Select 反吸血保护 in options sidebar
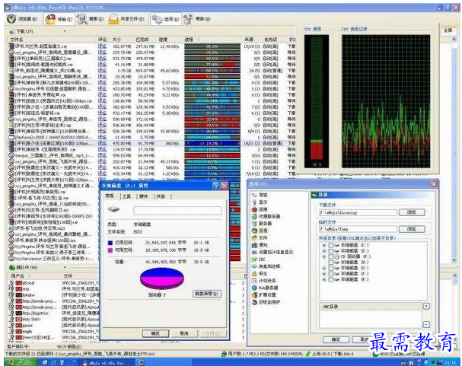Viewport: 462px width, 366px height. [x=266, y=302]
